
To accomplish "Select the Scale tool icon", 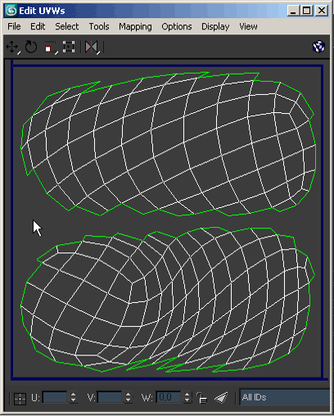I will point(49,47).
